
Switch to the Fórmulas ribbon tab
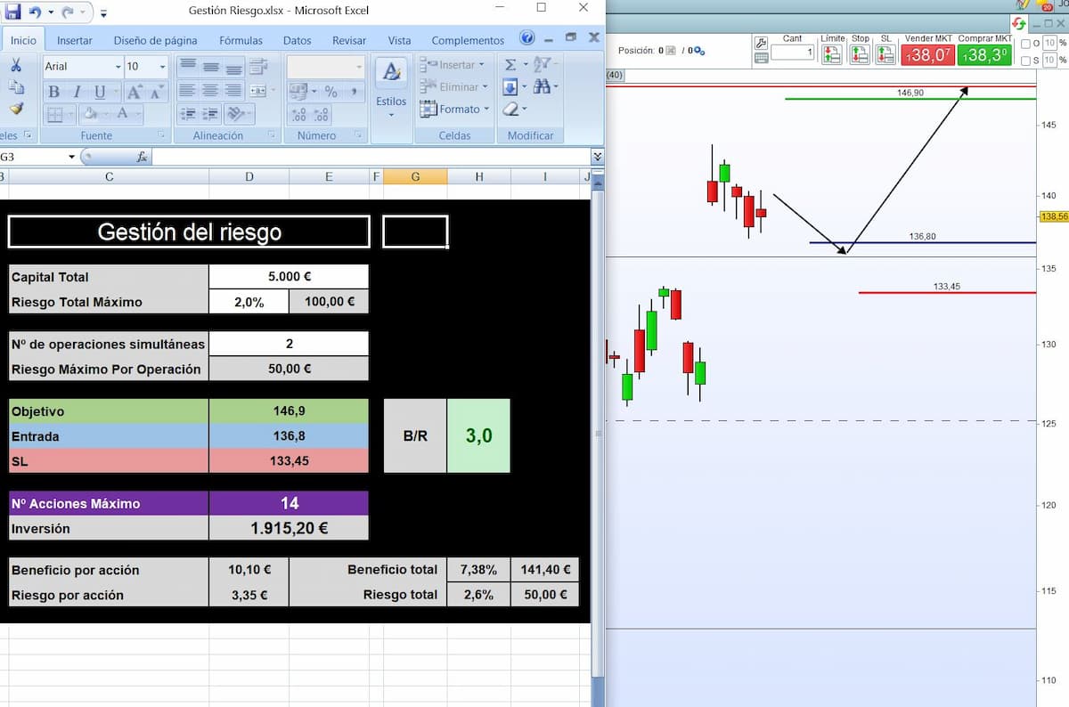click(241, 40)
